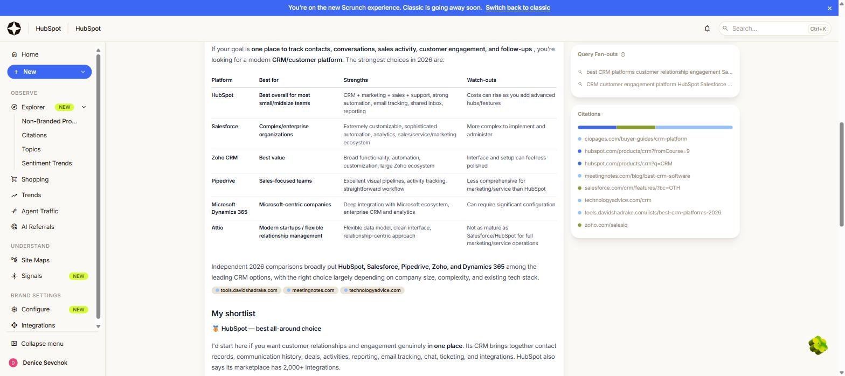Click Zoho CRM platform table cell
This screenshot has height=376, width=845.
[x=224, y=158]
